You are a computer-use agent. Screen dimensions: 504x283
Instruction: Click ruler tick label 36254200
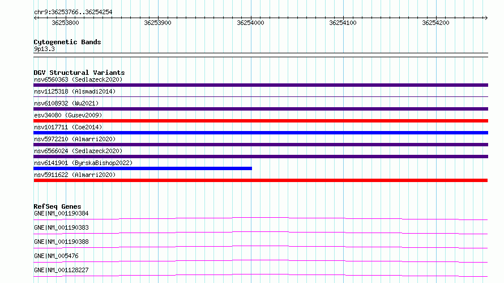[x=435, y=23]
